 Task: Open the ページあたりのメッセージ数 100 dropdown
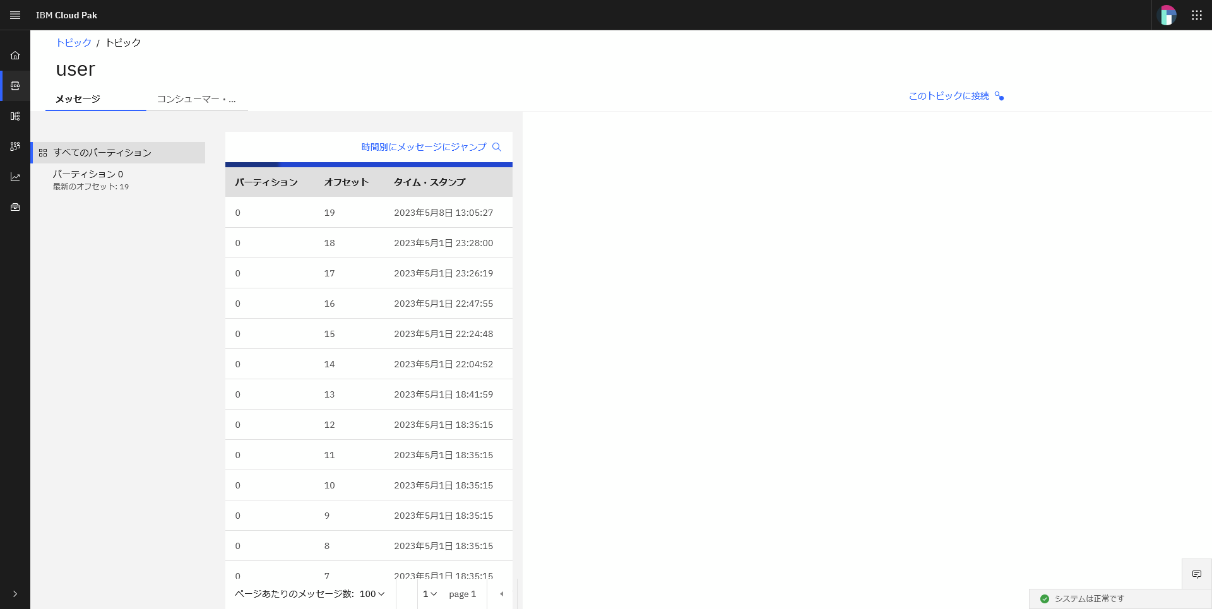click(x=372, y=594)
